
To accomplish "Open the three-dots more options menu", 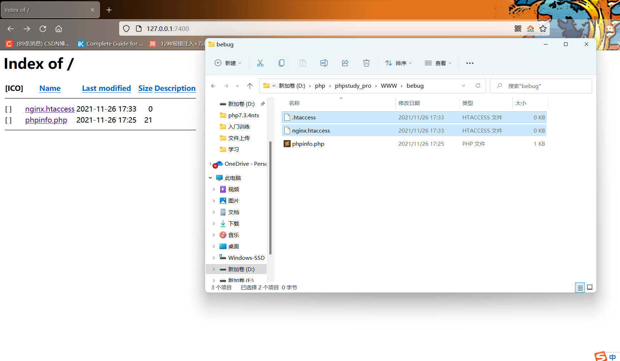I will 470,63.
